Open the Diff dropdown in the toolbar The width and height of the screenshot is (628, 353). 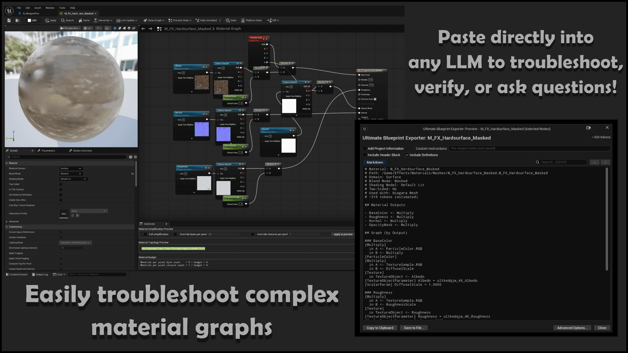(x=273, y=20)
